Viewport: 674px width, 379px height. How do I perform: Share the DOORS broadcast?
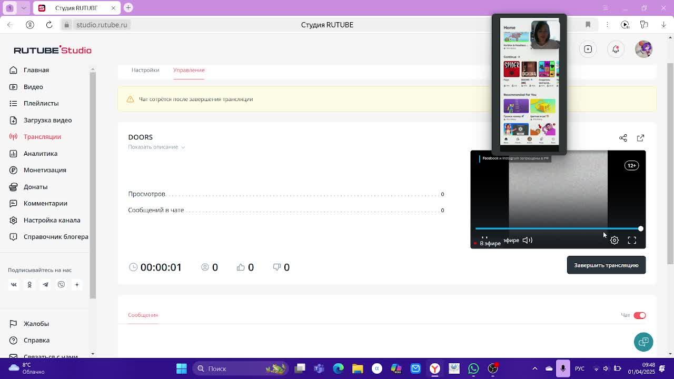click(x=623, y=138)
